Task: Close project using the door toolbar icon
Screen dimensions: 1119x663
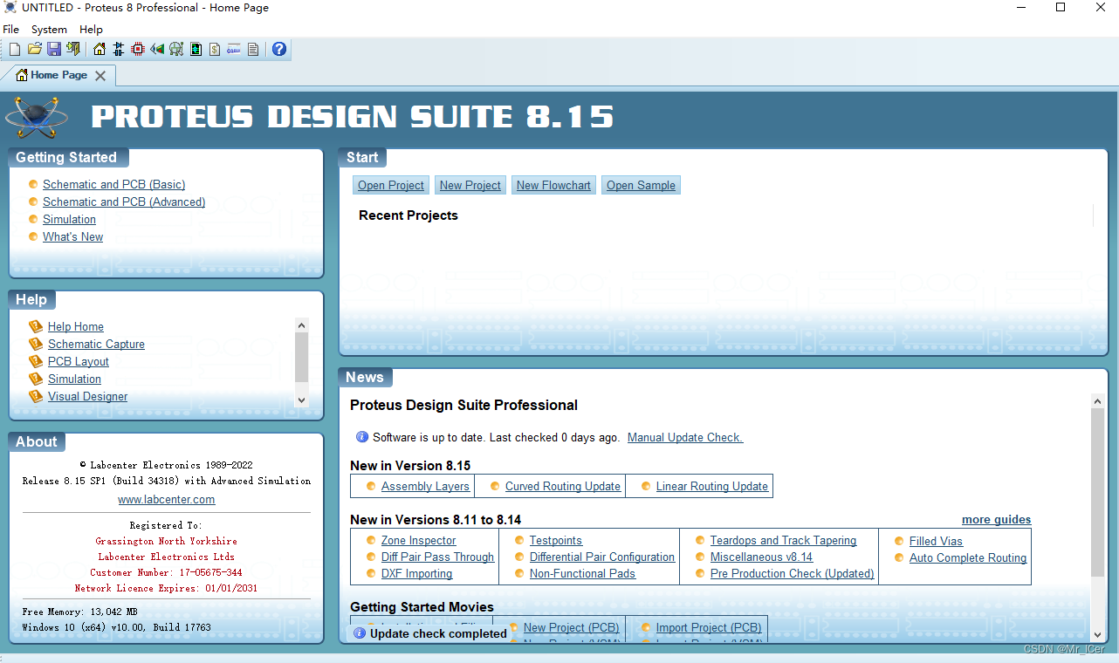Action: click(72, 49)
